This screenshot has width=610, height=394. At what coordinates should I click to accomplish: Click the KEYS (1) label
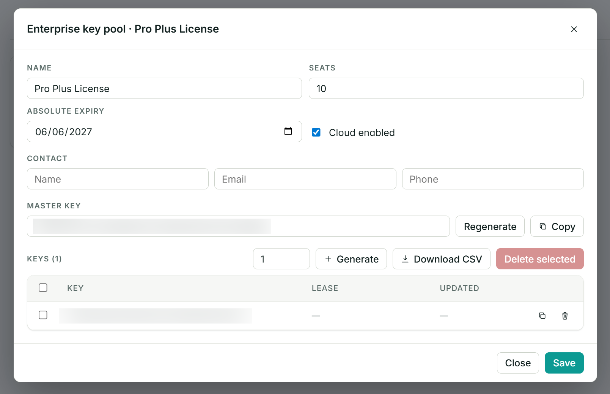tap(44, 259)
